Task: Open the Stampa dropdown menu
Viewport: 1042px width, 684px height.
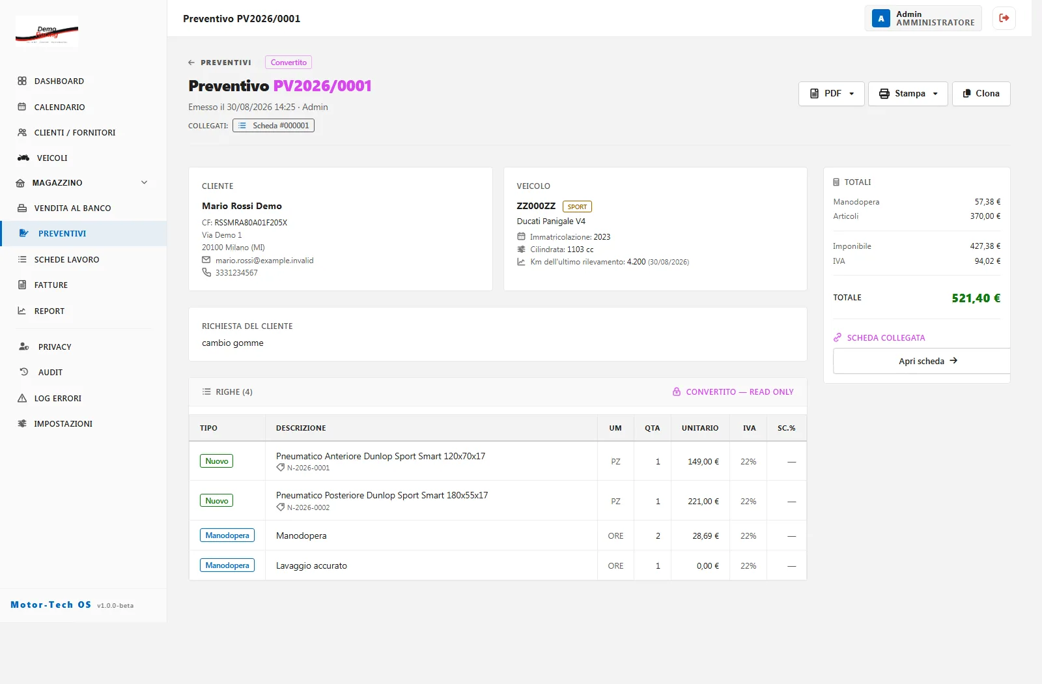Action: coord(908,93)
